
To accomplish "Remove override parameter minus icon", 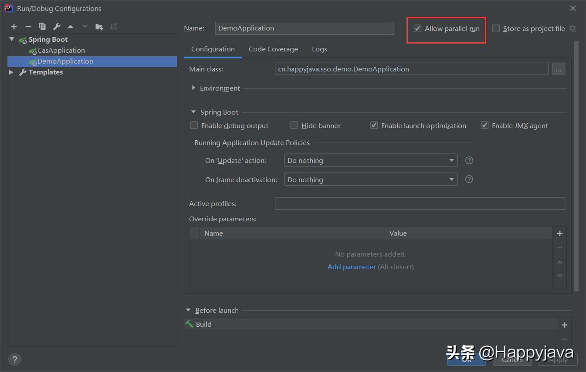I will [560, 248].
